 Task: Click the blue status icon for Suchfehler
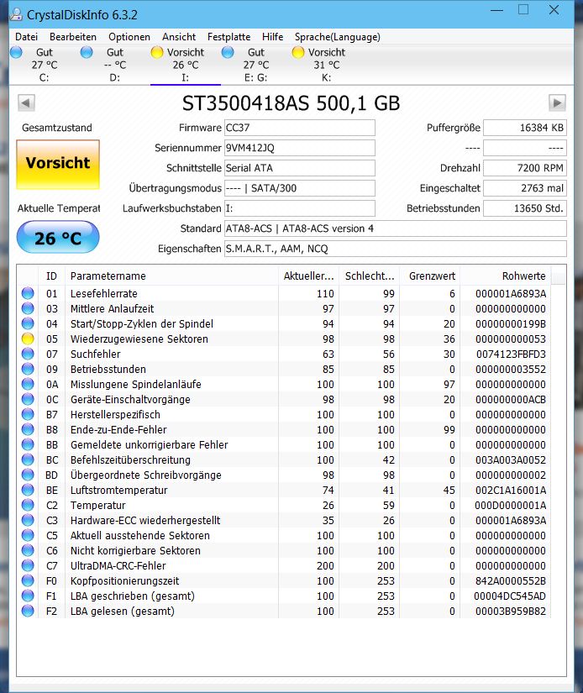tap(28, 354)
